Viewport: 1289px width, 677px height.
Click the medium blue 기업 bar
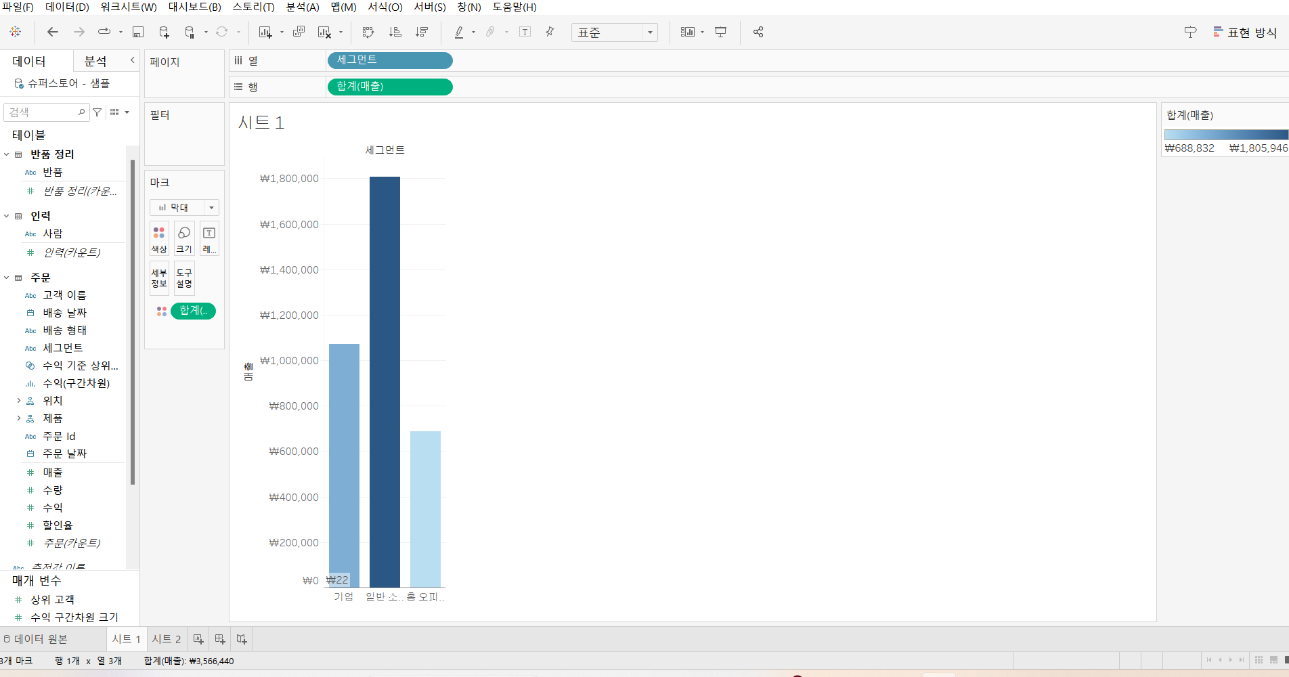[344, 465]
